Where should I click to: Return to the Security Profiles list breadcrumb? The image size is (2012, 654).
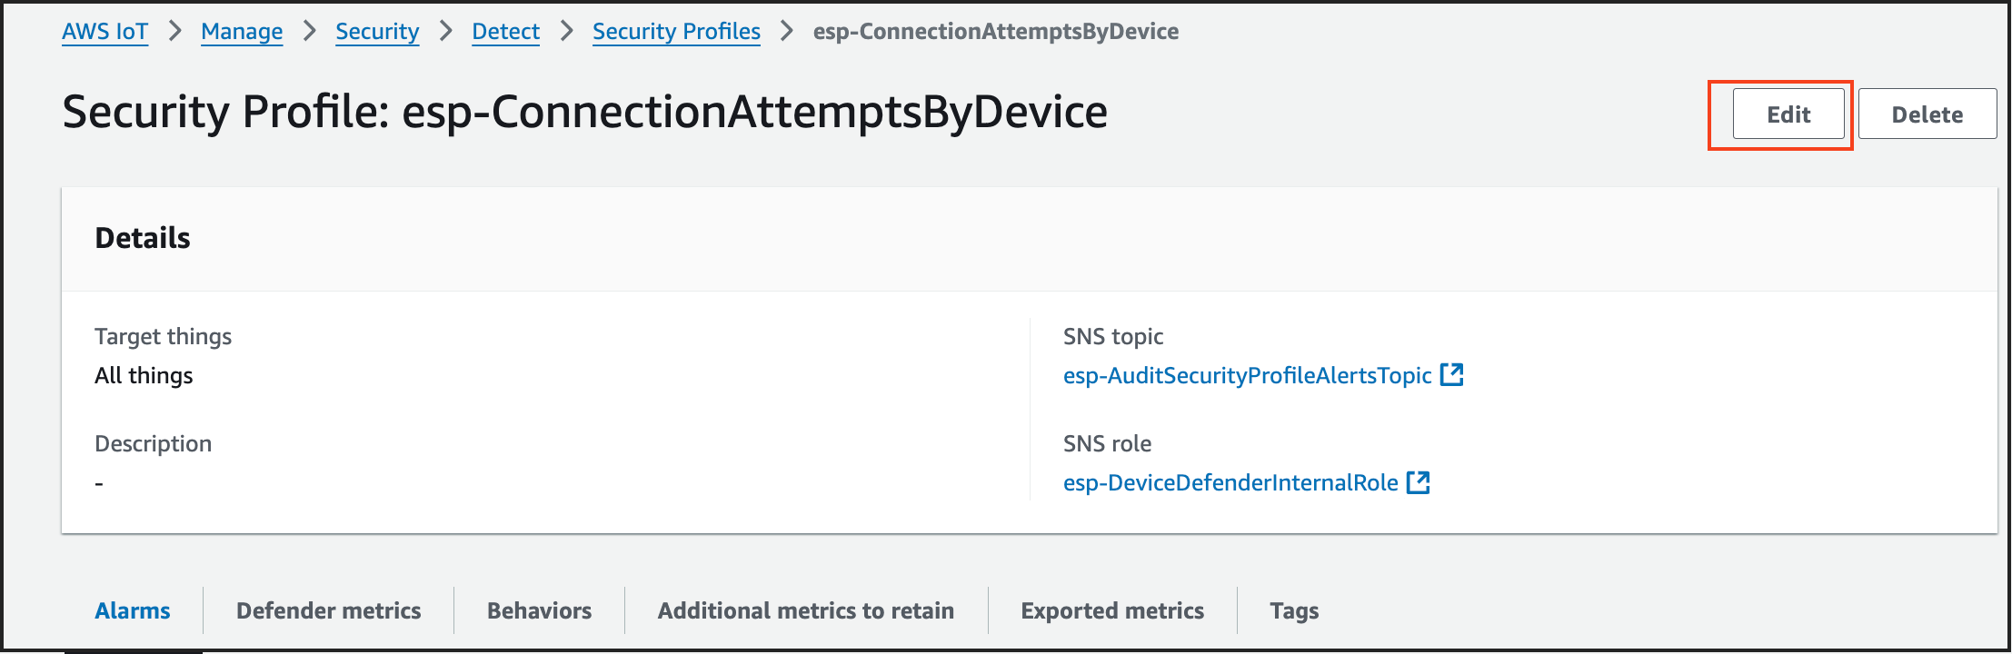click(676, 31)
